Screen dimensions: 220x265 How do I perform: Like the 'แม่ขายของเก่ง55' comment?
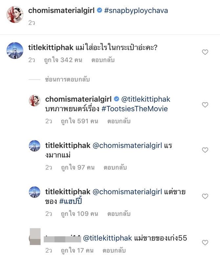pyautogui.click(x=205, y=243)
